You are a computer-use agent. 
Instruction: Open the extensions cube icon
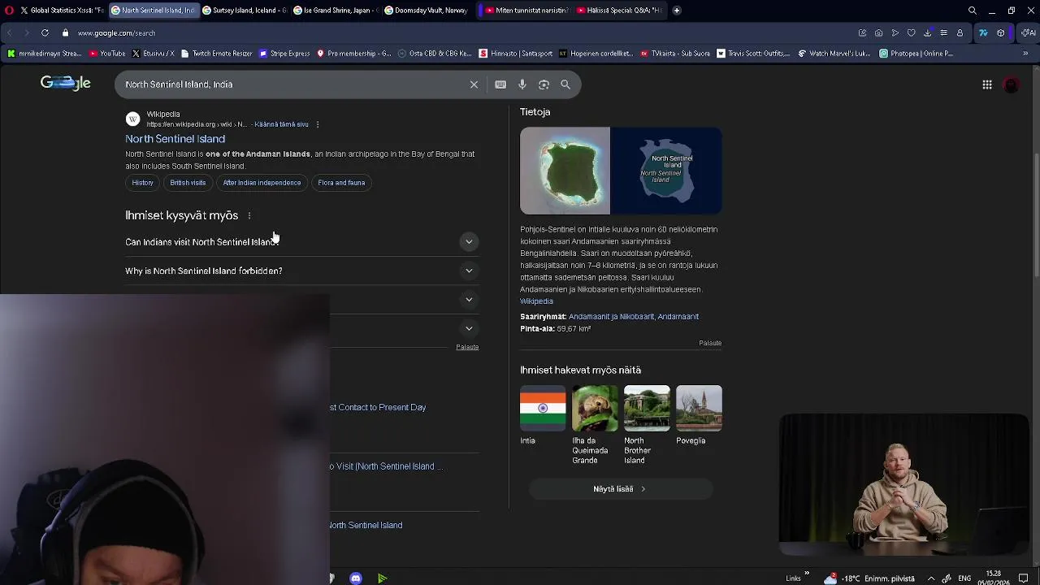tap(1001, 33)
